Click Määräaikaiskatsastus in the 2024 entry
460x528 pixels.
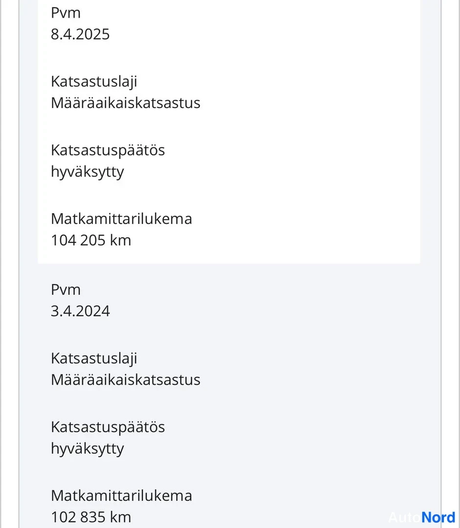pyautogui.click(x=126, y=380)
